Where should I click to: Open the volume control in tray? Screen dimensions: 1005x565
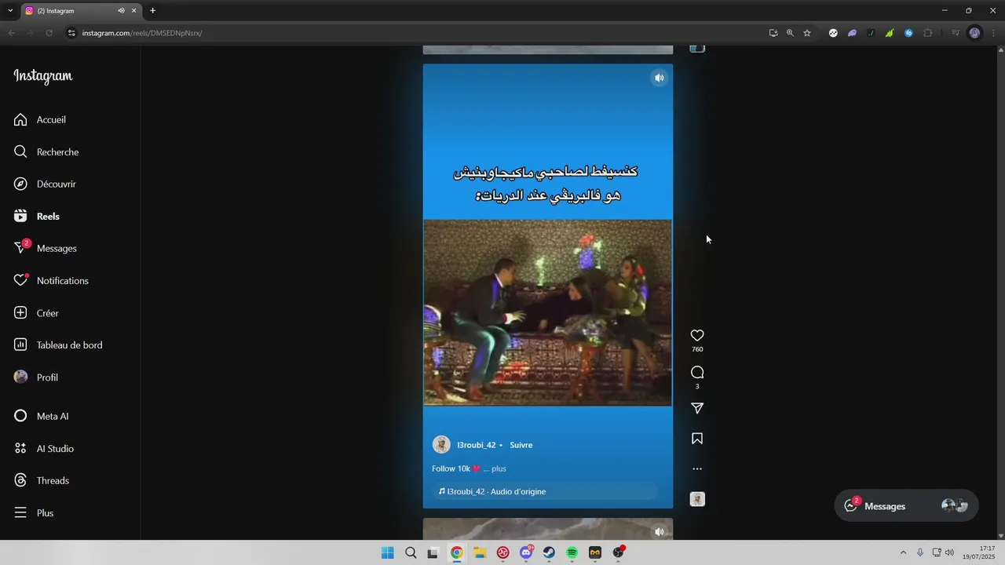tap(949, 552)
